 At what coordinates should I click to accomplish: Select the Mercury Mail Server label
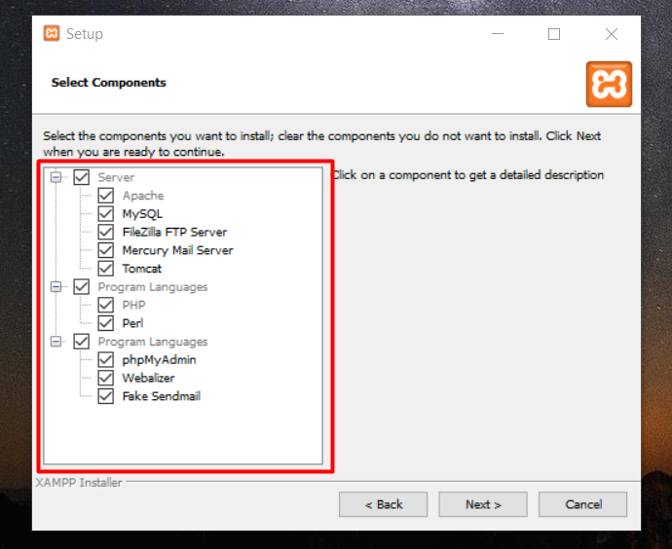177,250
